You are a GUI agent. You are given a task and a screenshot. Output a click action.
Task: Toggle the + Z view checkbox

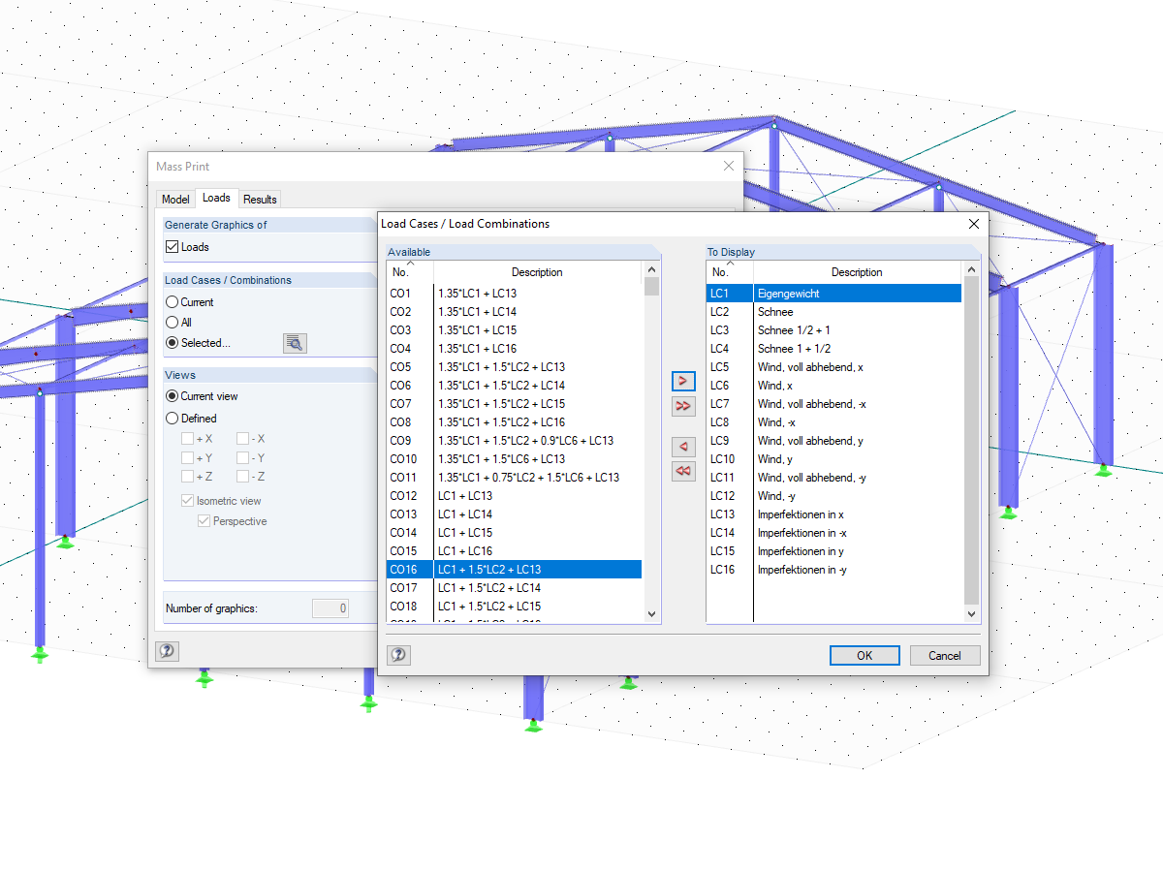click(187, 477)
